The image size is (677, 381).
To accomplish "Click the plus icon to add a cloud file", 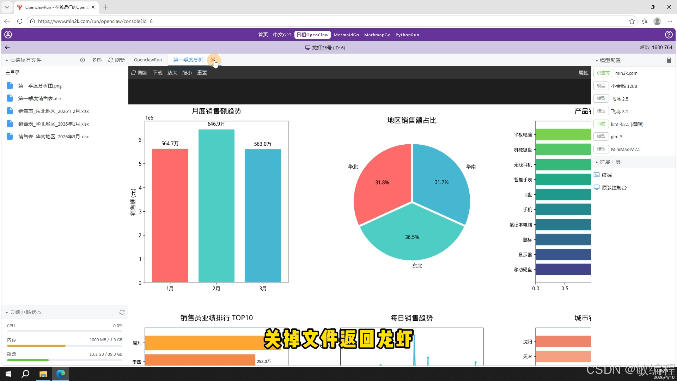I will point(83,60).
